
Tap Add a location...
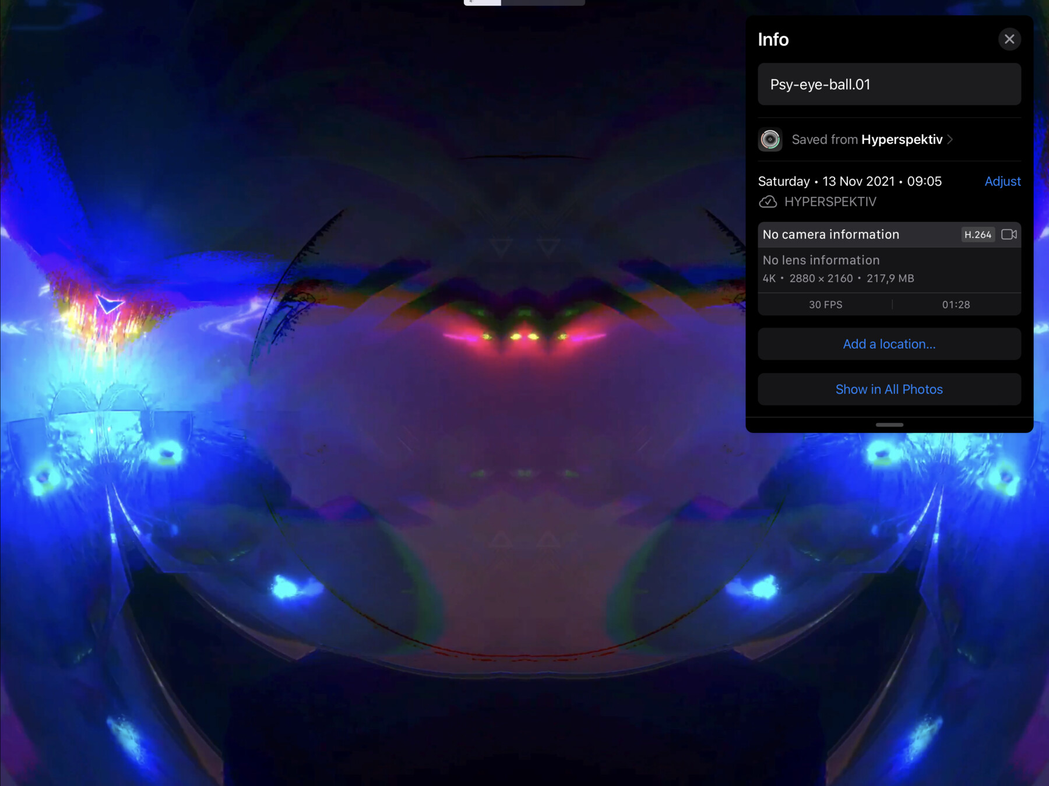[889, 344]
